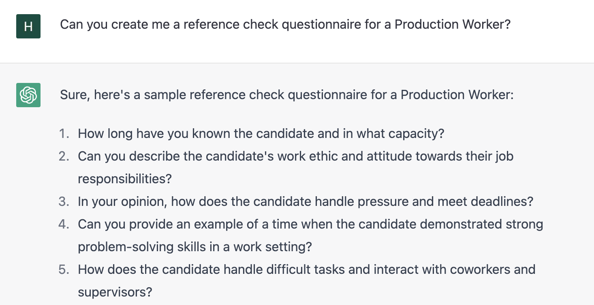Click the question on work ethic and attitude
Screen dimensions: 594x305
(x=296, y=167)
